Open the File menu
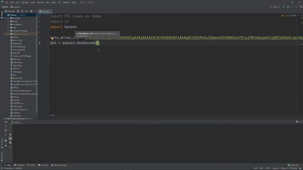 click(7, 2)
